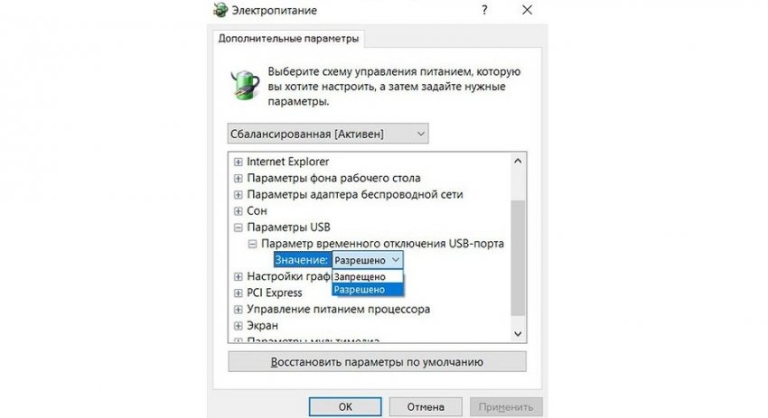Collapse Параметр временного отключения USB-порта node
The image size is (768, 418).
point(252,244)
